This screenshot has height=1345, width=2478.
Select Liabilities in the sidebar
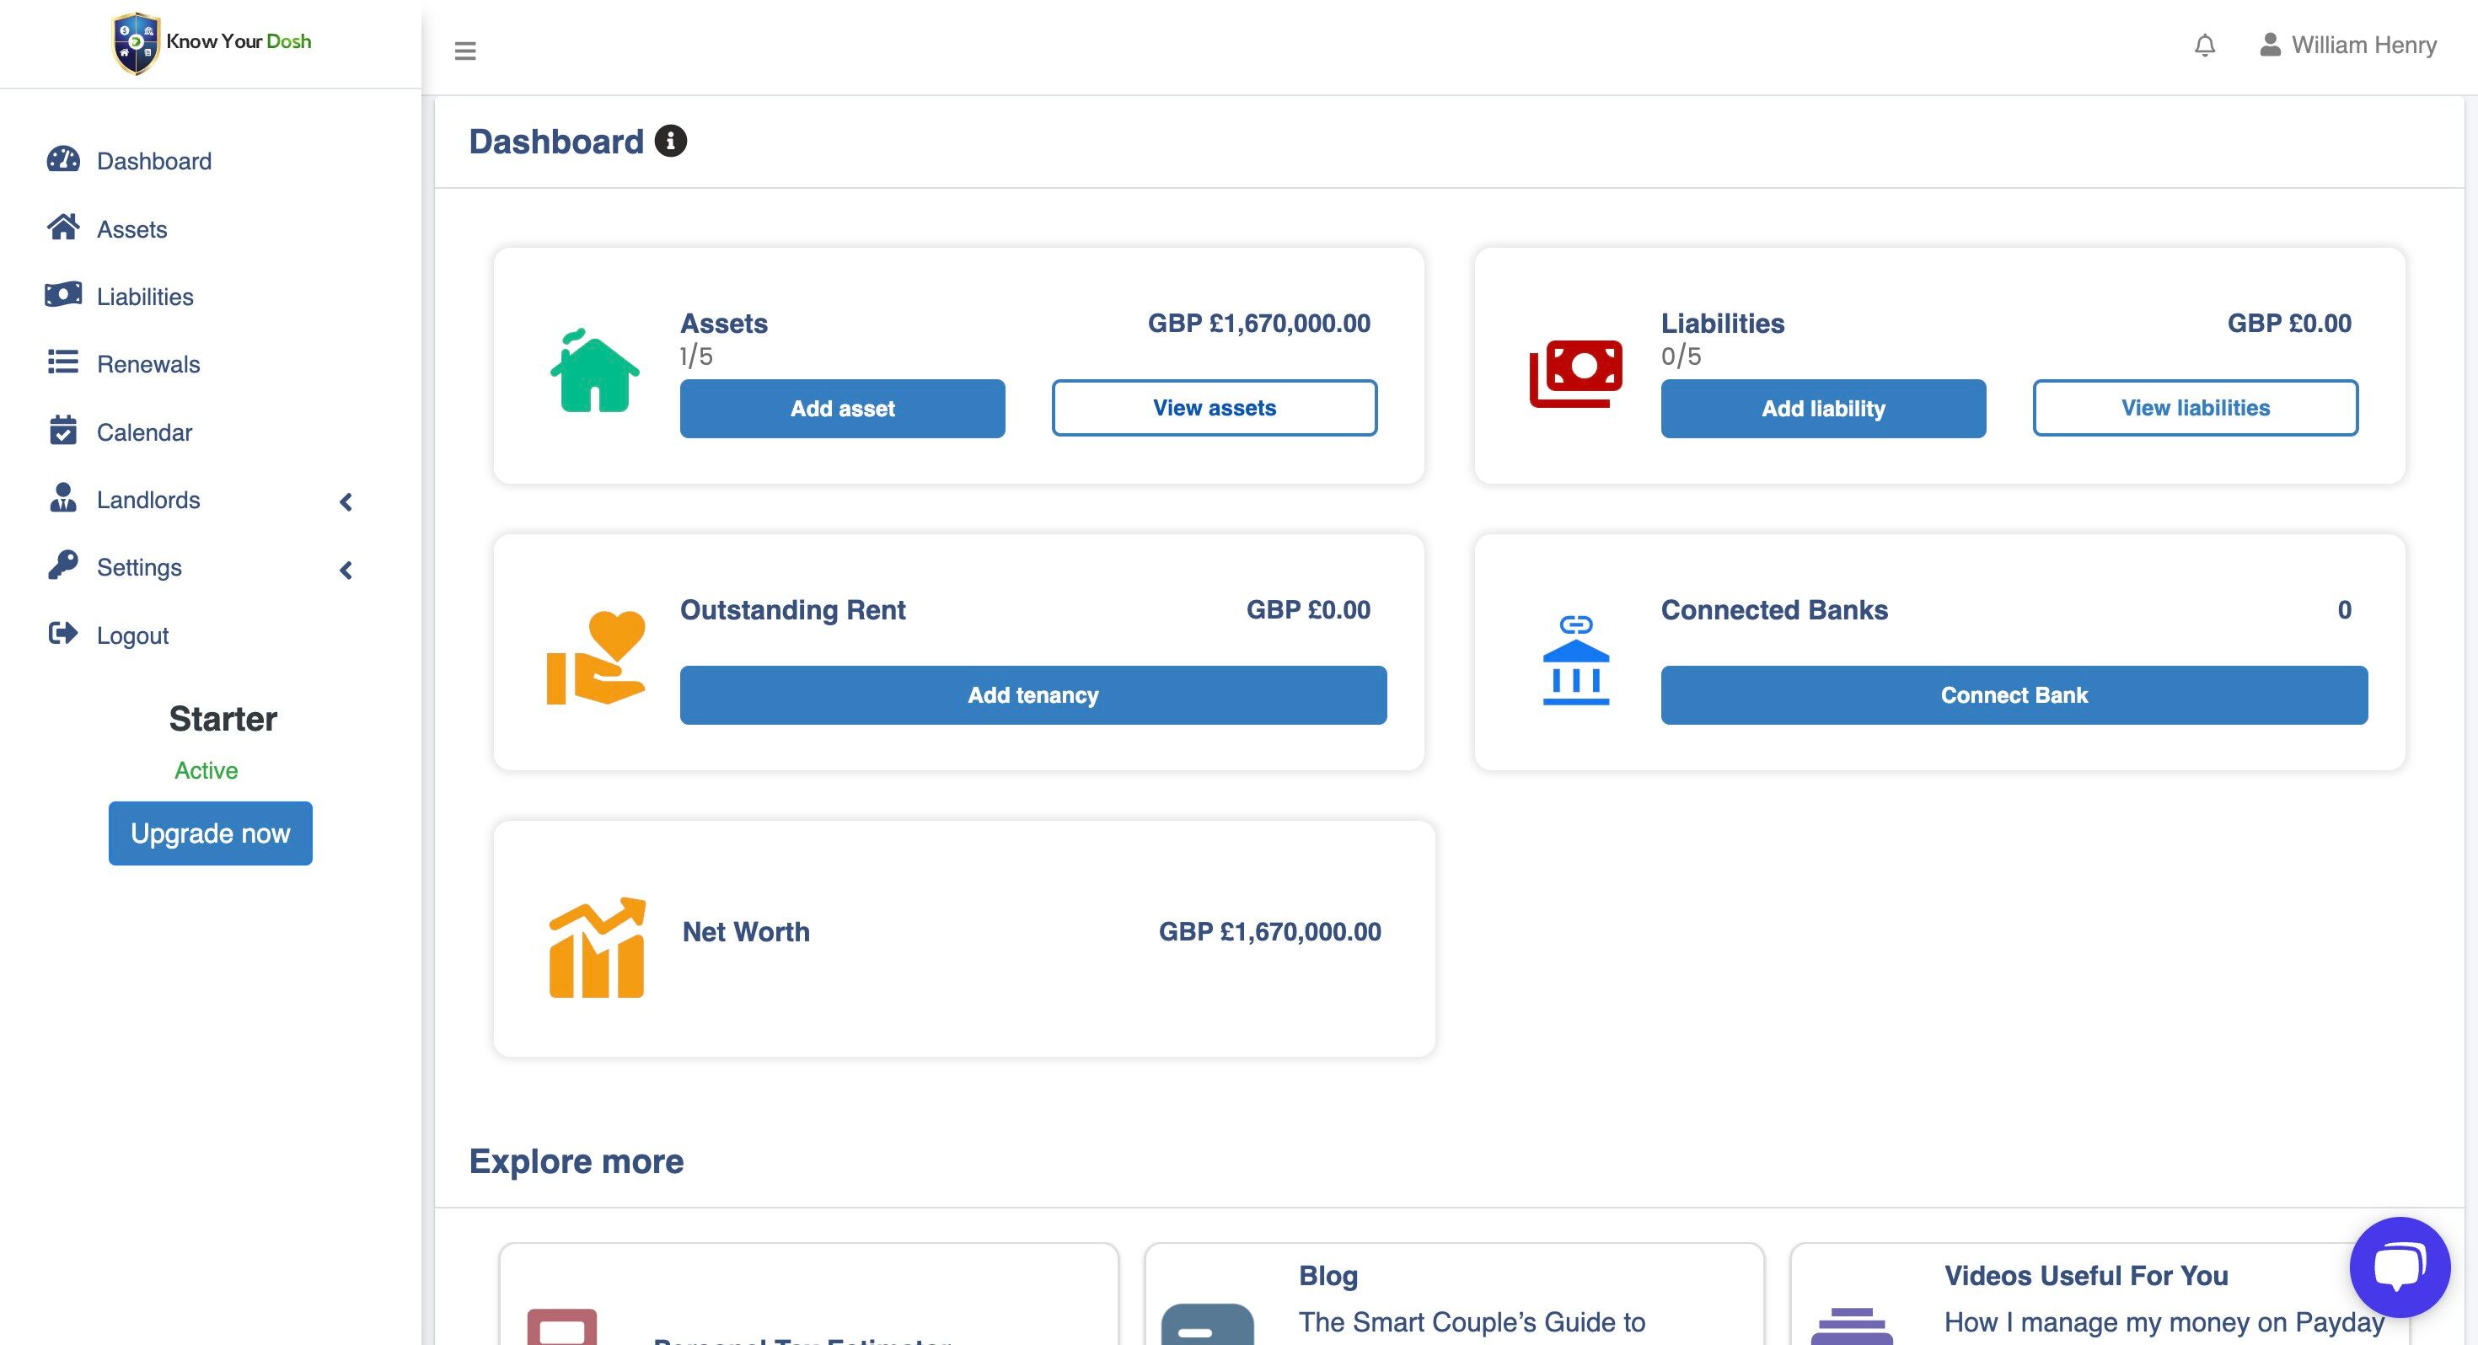tap(144, 297)
